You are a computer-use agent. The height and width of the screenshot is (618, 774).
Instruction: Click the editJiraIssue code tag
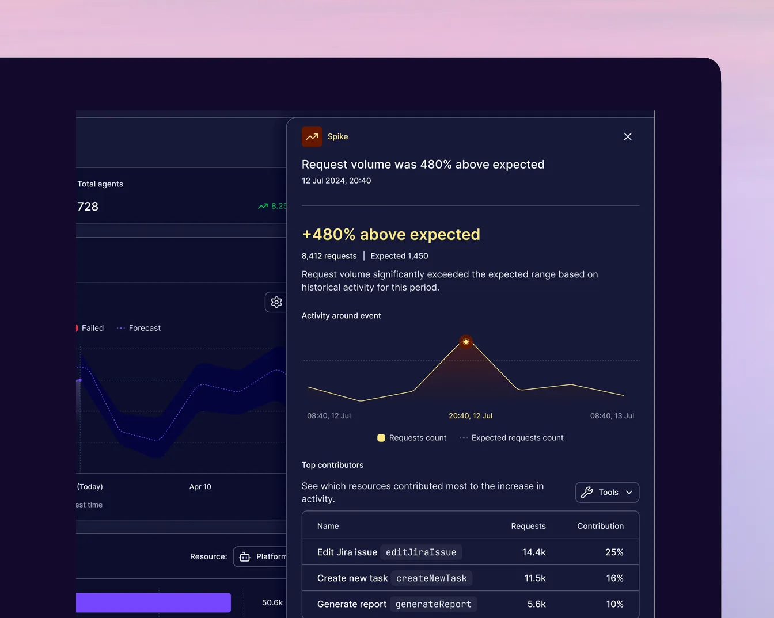coord(421,552)
